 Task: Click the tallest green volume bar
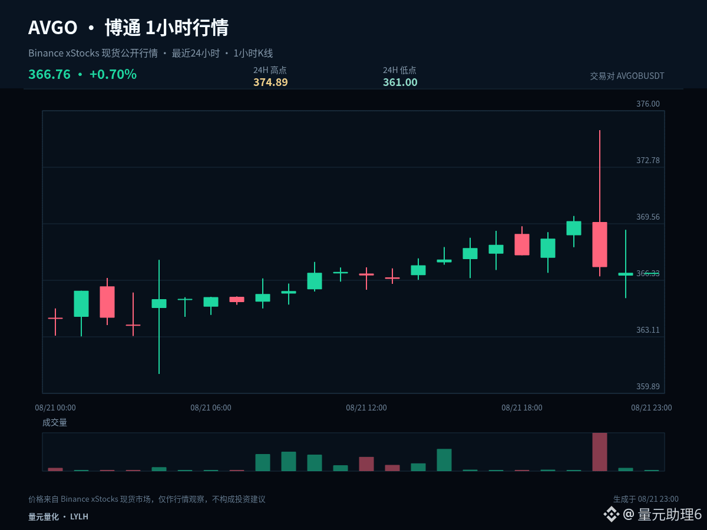(x=444, y=460)
